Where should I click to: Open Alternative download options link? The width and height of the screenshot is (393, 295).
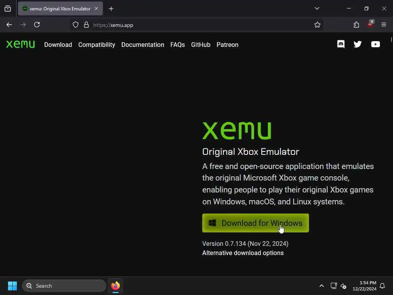243,253
